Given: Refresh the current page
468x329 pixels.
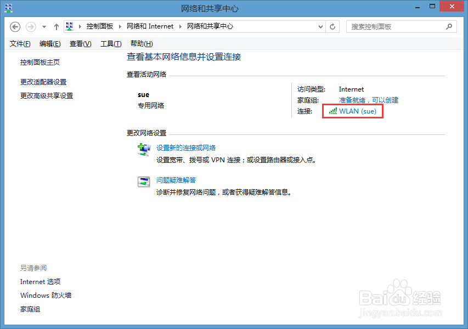Looking at the screenshot, I should pyautogui.click(x=332, y=26).
